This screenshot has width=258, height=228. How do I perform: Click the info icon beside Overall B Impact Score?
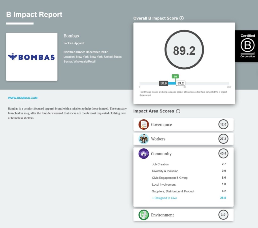tap(181, 18)
